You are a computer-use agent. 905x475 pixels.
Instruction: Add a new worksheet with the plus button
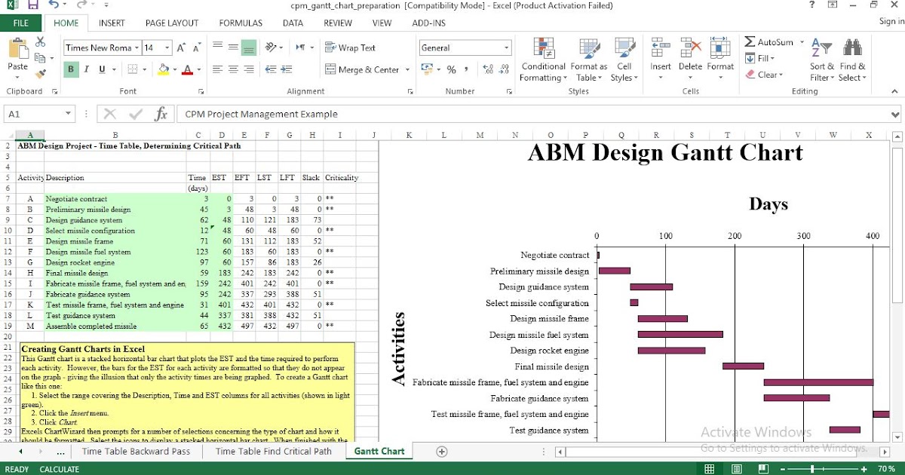pyautogui.click(x=440, y=451)
